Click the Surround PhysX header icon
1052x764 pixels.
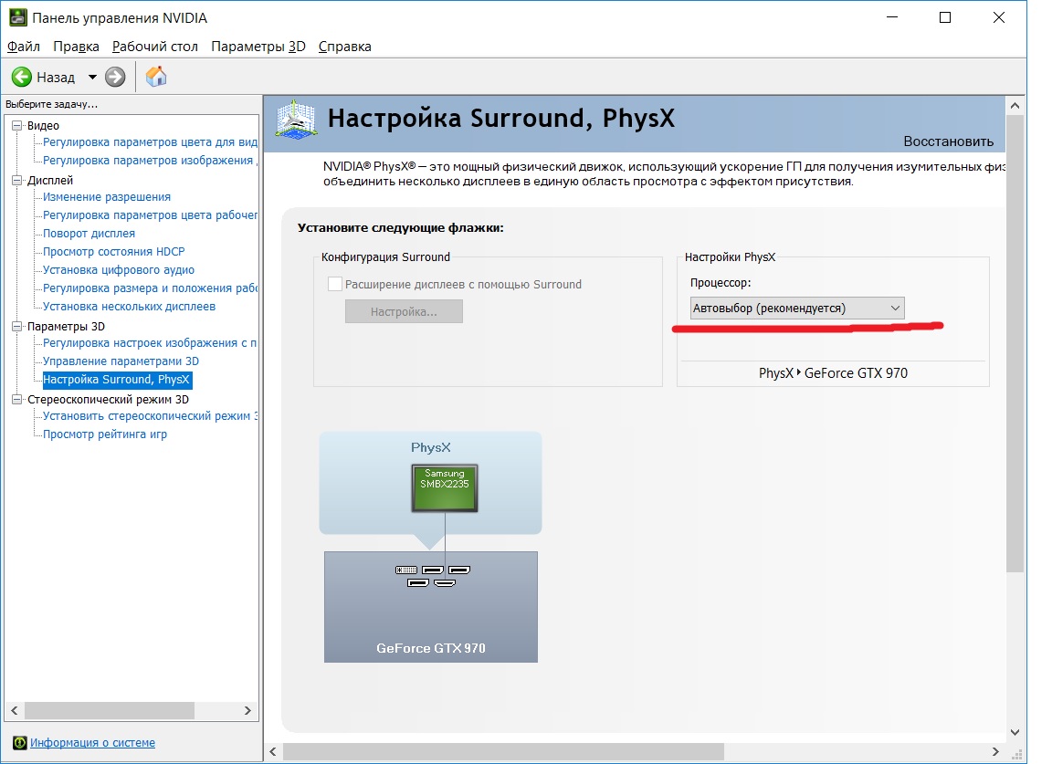(296, 120)
